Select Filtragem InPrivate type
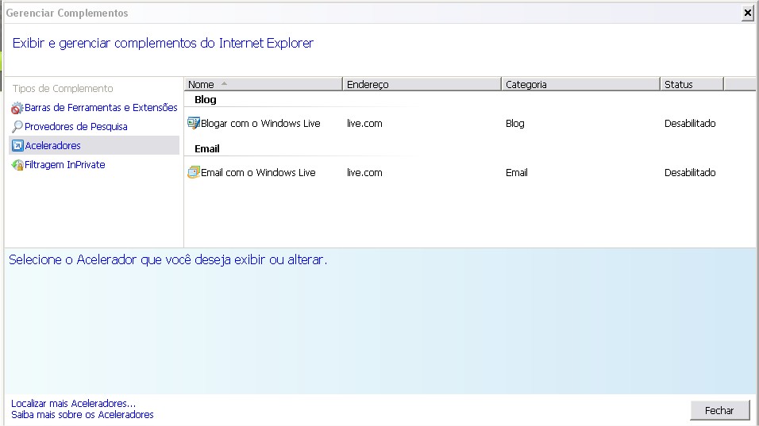This screenshot has height=426, width=759. (65, 165)
